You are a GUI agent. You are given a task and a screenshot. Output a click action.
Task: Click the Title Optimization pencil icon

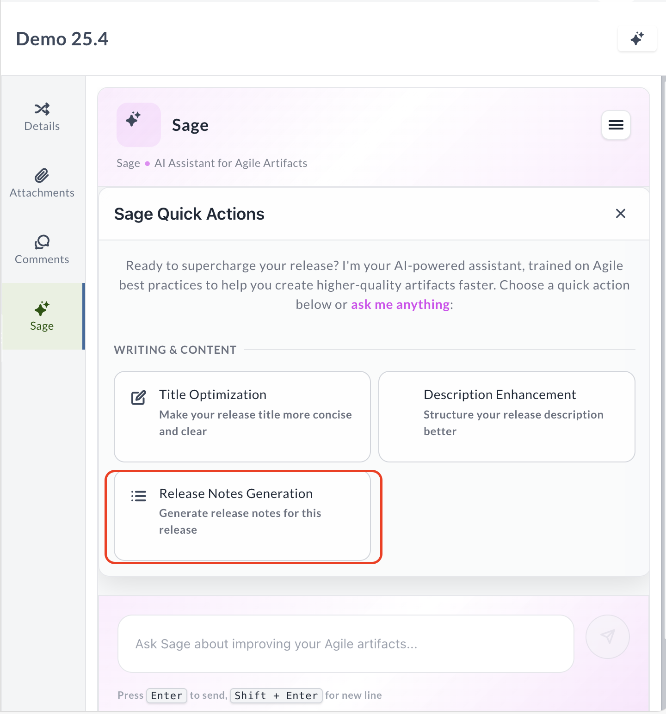click(x=138, y=397)
